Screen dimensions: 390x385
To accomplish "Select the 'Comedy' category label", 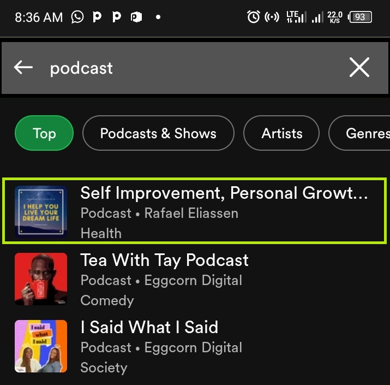I will [107, 300].
